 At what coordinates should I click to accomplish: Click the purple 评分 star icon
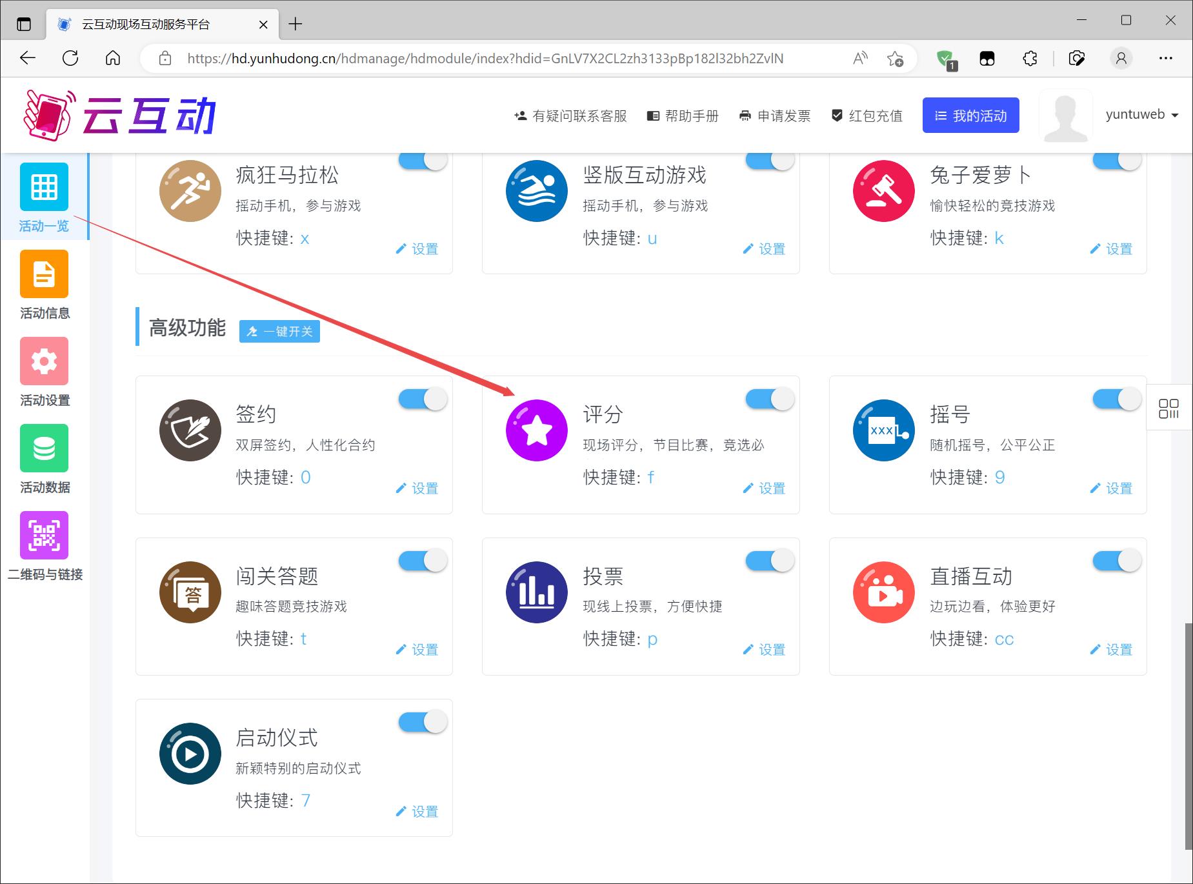536,430
